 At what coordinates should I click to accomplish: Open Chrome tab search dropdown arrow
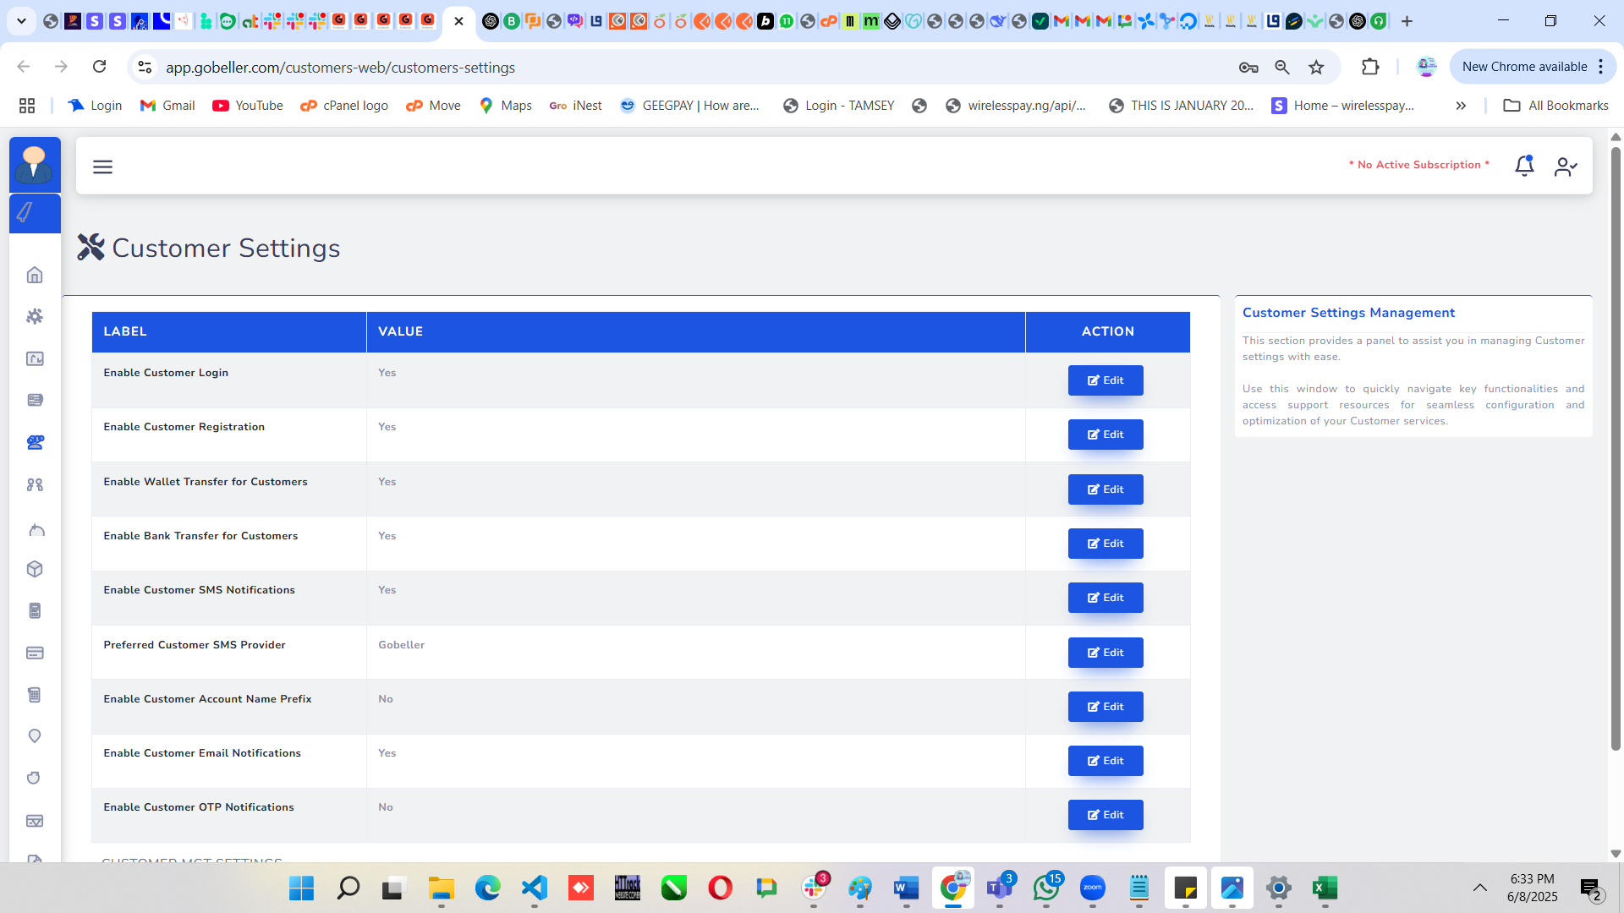21,21
